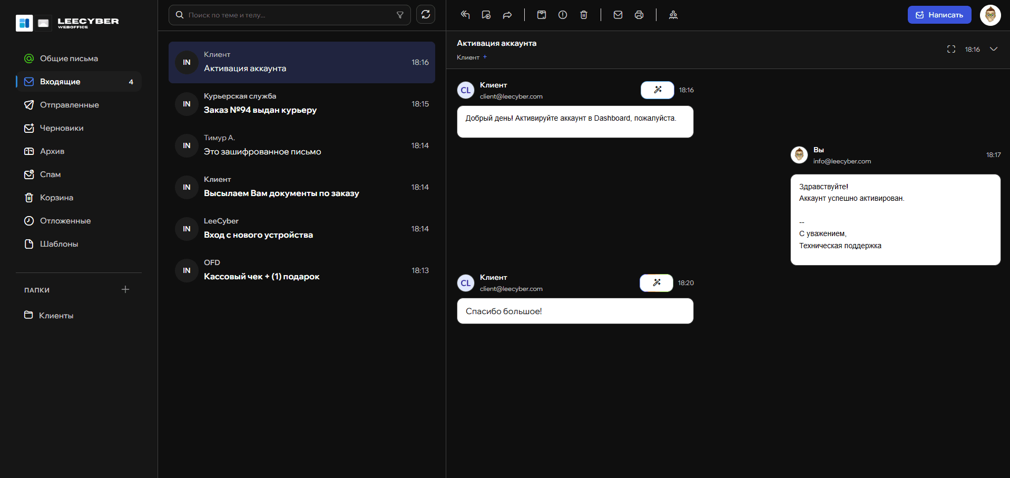
Task: Click the magic wand on 18:16 message
Action: pyautogui.click(x=657, y=90)
